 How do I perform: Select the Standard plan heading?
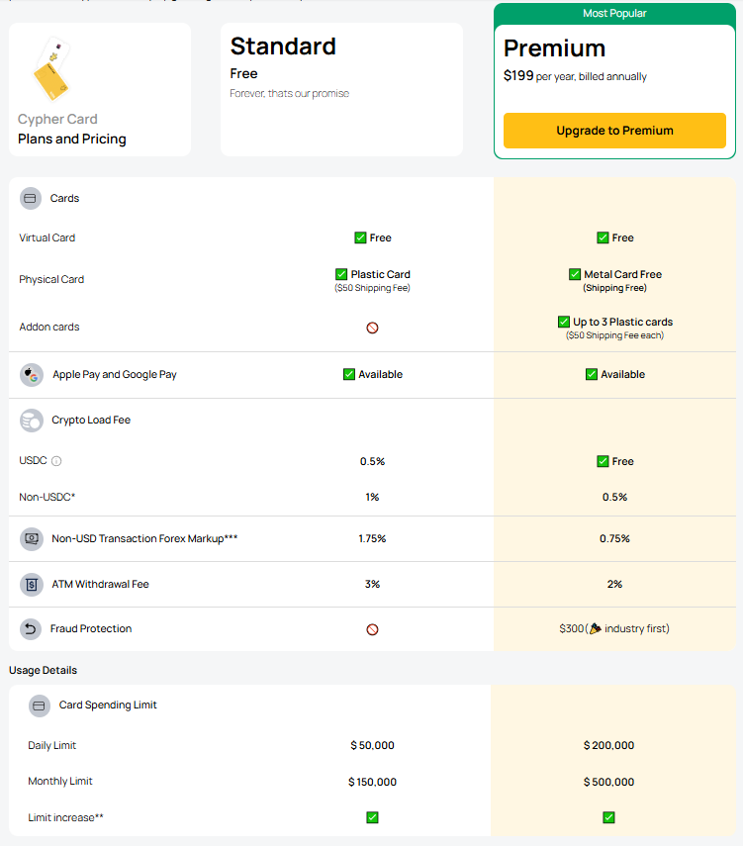[x=283, y=47]
